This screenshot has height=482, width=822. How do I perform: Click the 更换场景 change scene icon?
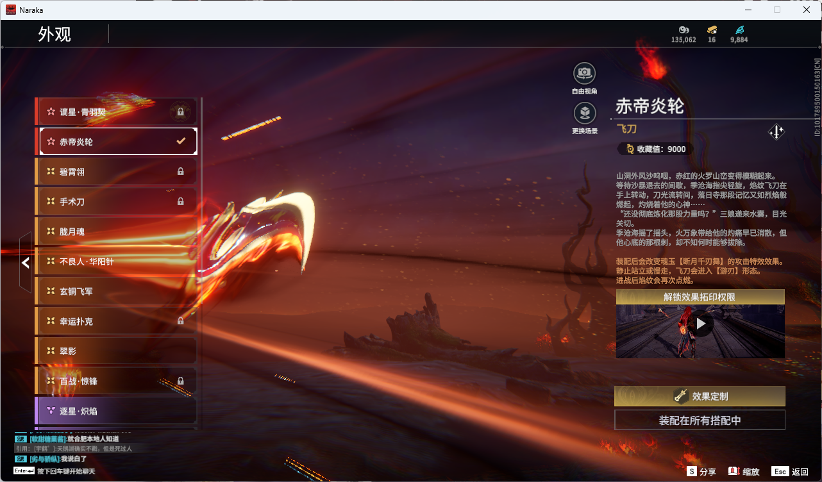pos(584,113)
